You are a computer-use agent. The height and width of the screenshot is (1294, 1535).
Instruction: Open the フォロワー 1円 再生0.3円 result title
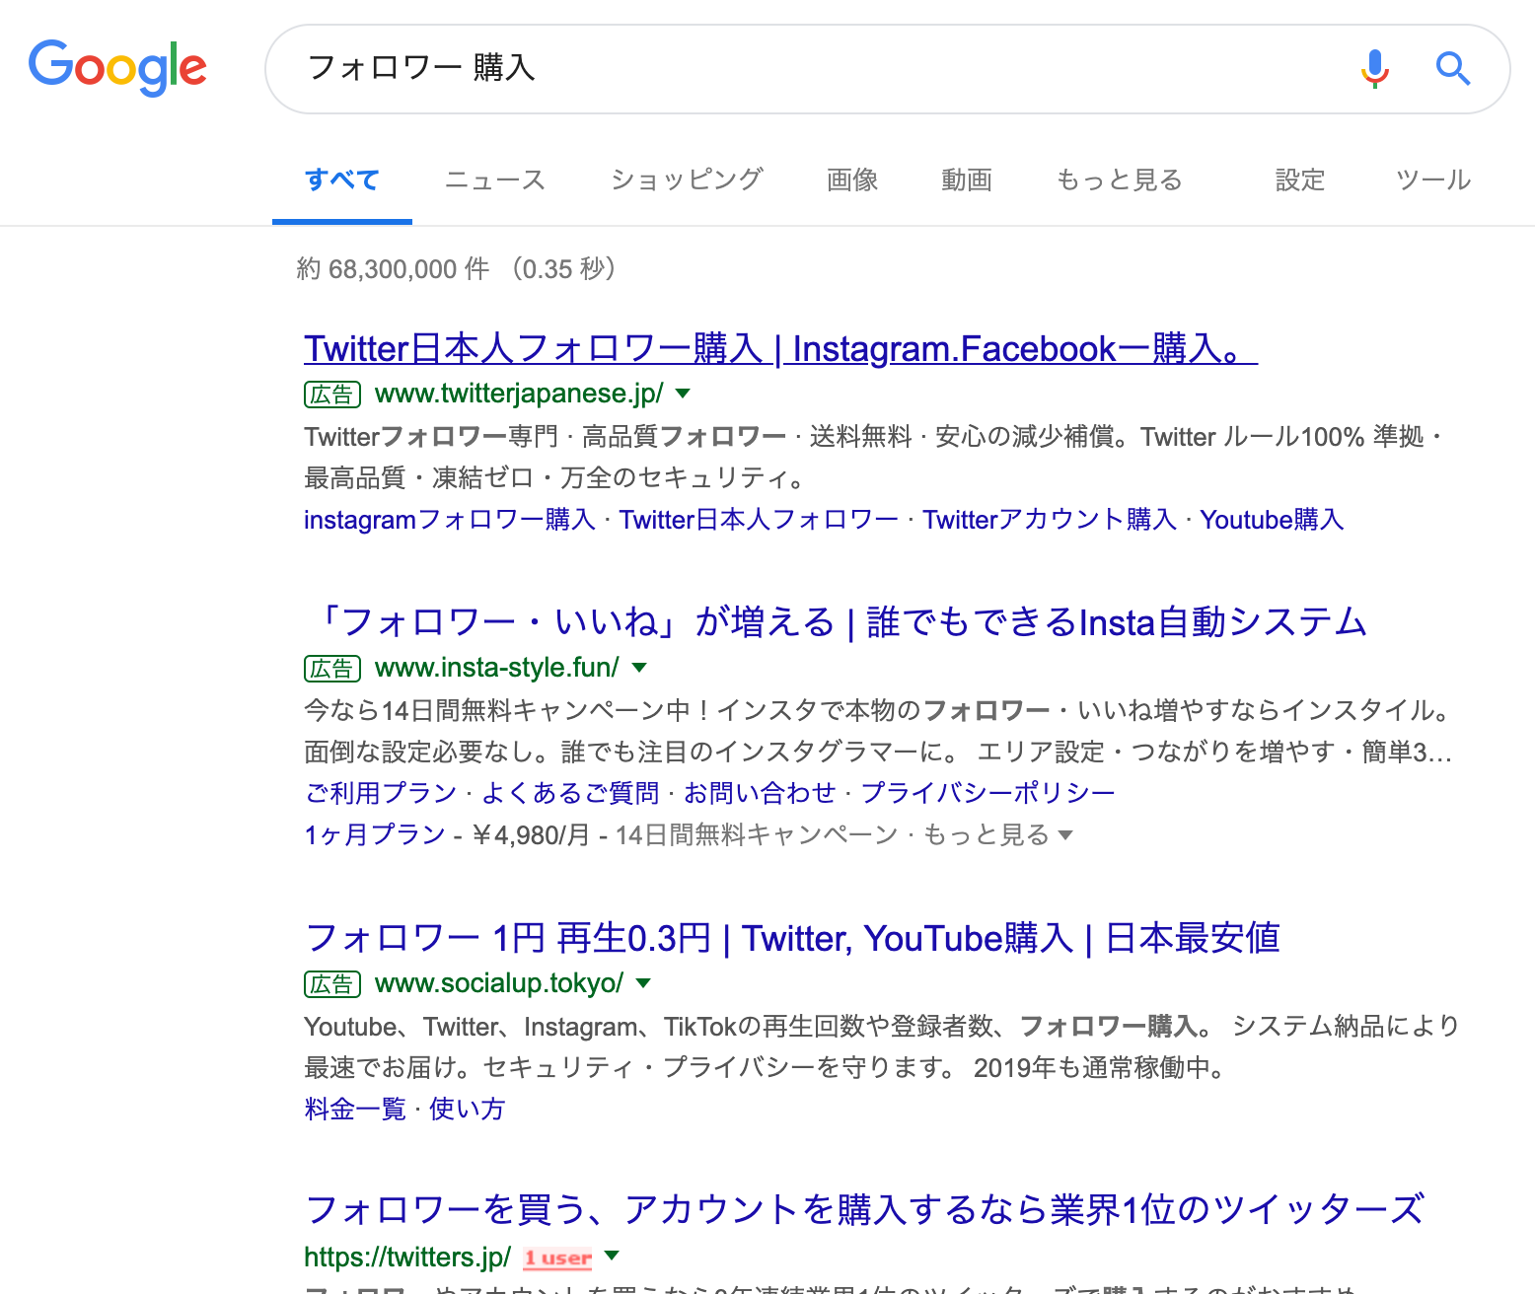[x=792, y=938]
